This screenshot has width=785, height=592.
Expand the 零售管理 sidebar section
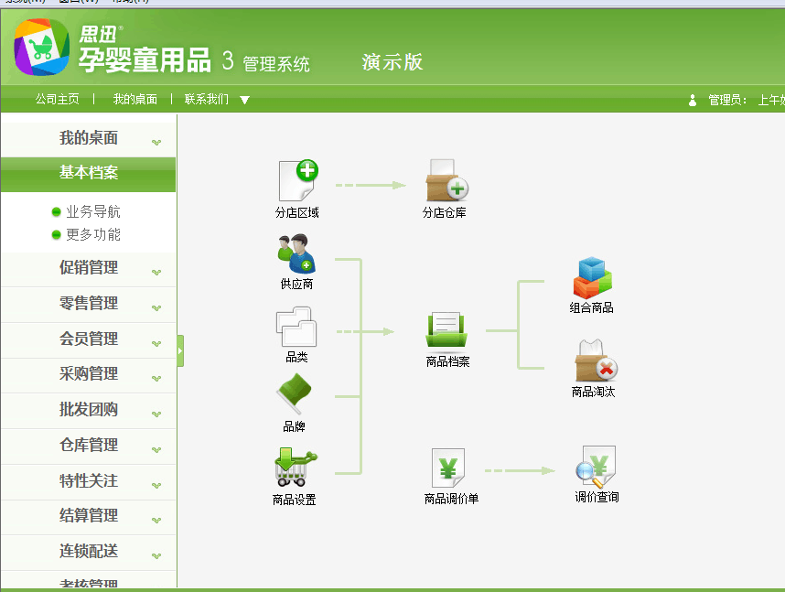(x=88, y=304)
